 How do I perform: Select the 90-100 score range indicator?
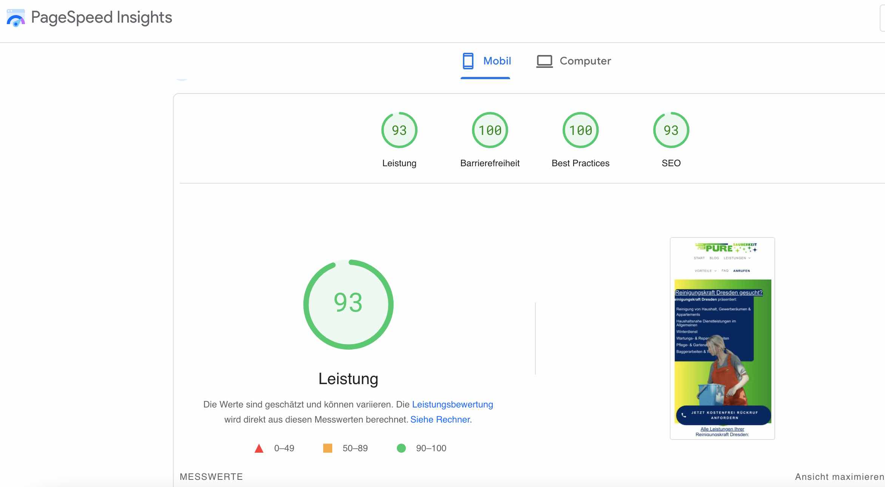[402, 448]
